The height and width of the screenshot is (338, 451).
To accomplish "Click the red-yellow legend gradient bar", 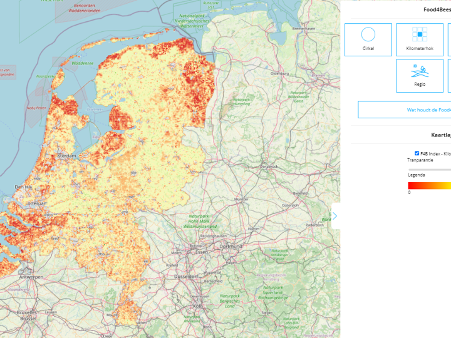I will tap(429, 185).
